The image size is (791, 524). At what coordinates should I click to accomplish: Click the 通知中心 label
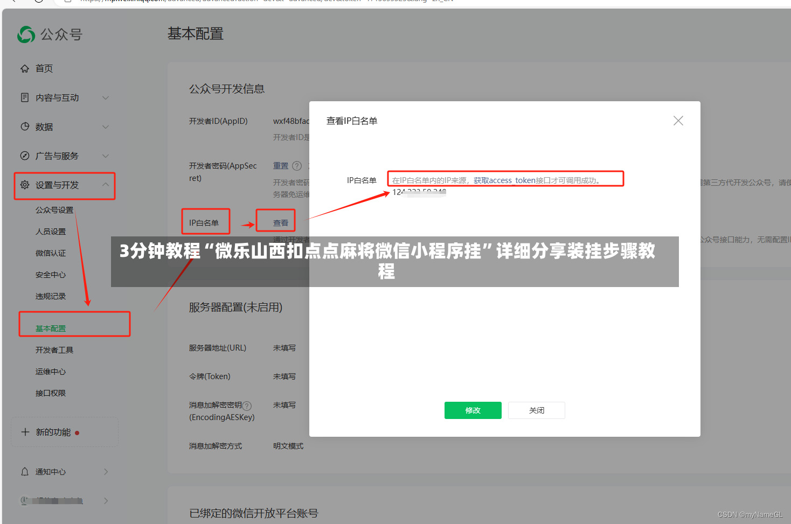click(51, 472)
